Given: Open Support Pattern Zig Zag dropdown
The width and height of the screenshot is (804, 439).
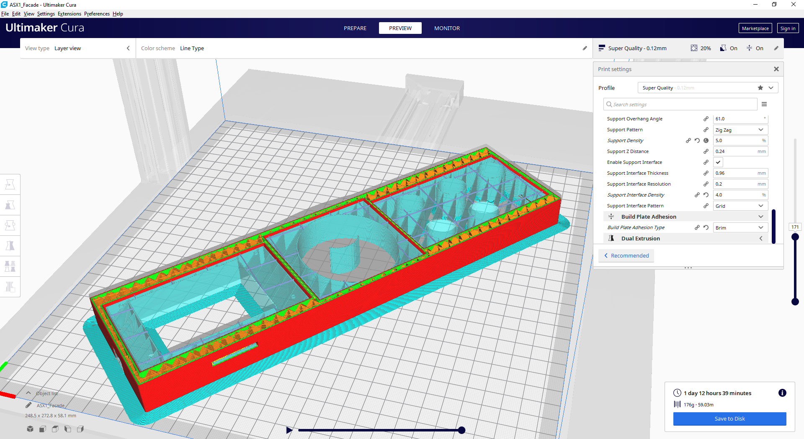Looking at the screenshot, I should [x=740, y=130].
